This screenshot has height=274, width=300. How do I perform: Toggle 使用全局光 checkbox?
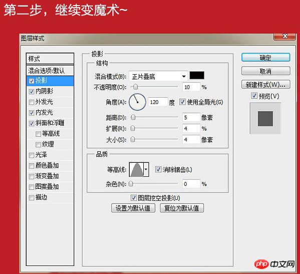pos(182,102)
